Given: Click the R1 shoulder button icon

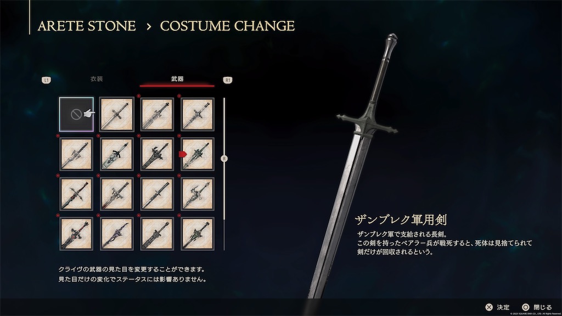Looking at the screenshot, I should click(228, 80).
